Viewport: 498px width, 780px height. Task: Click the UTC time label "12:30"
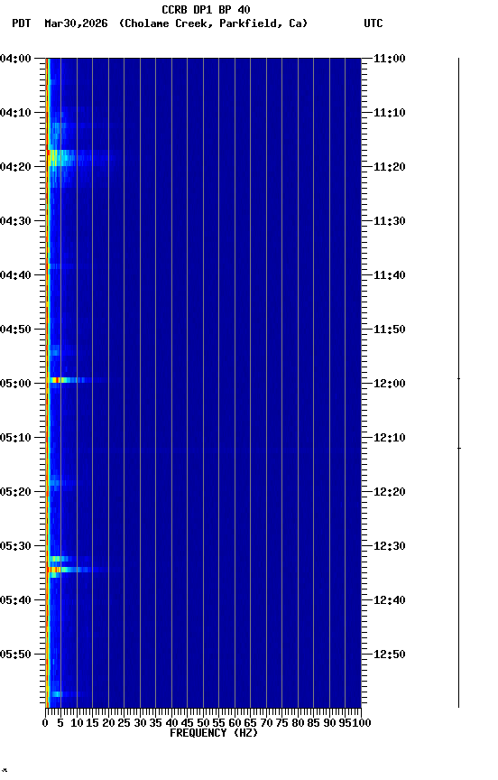pyautogui.click(x=389, y=547)
